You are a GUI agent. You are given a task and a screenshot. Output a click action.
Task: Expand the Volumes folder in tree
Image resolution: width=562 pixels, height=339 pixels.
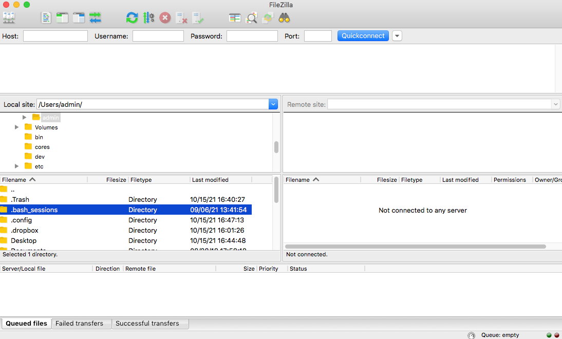pos(16,127)
